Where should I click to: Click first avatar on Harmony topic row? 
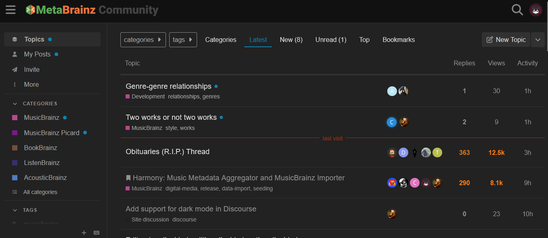(x=392, y=183)
